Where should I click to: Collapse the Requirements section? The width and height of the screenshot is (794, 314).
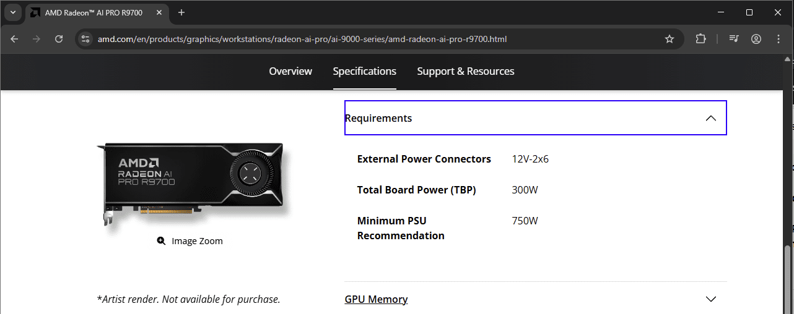710,118
